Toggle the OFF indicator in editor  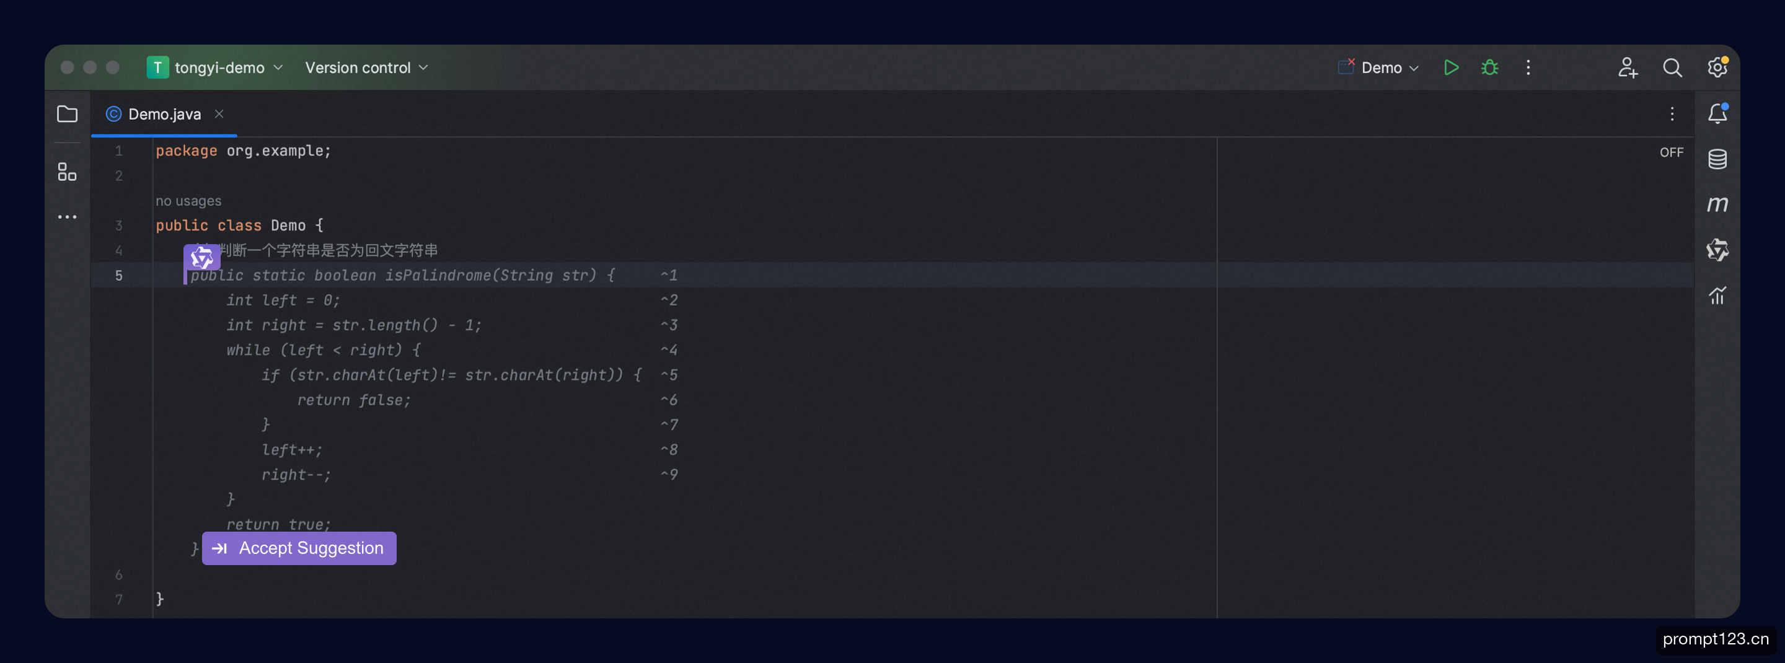pyautogui.click(x=1672, y=152)
